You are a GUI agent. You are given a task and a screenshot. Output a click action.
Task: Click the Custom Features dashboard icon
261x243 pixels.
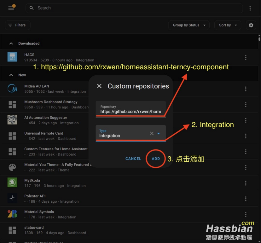(x=12, y=152)
